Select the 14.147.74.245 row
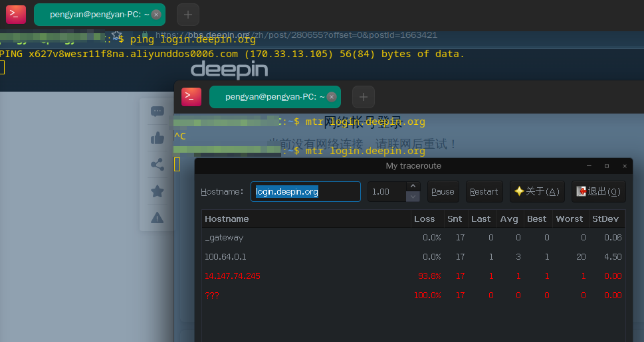Image resolution: width=644 pixels, height=342 pixels. point(413,276)
